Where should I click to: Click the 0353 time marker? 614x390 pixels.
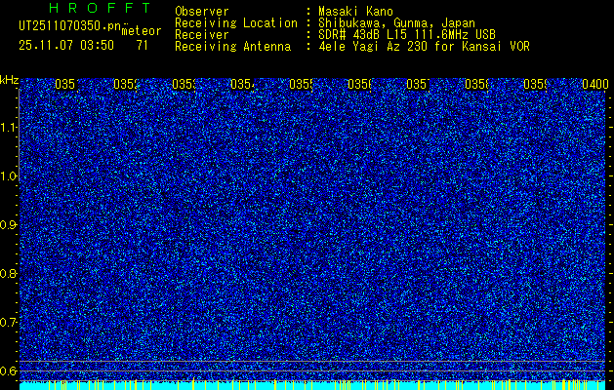[184, 84]
